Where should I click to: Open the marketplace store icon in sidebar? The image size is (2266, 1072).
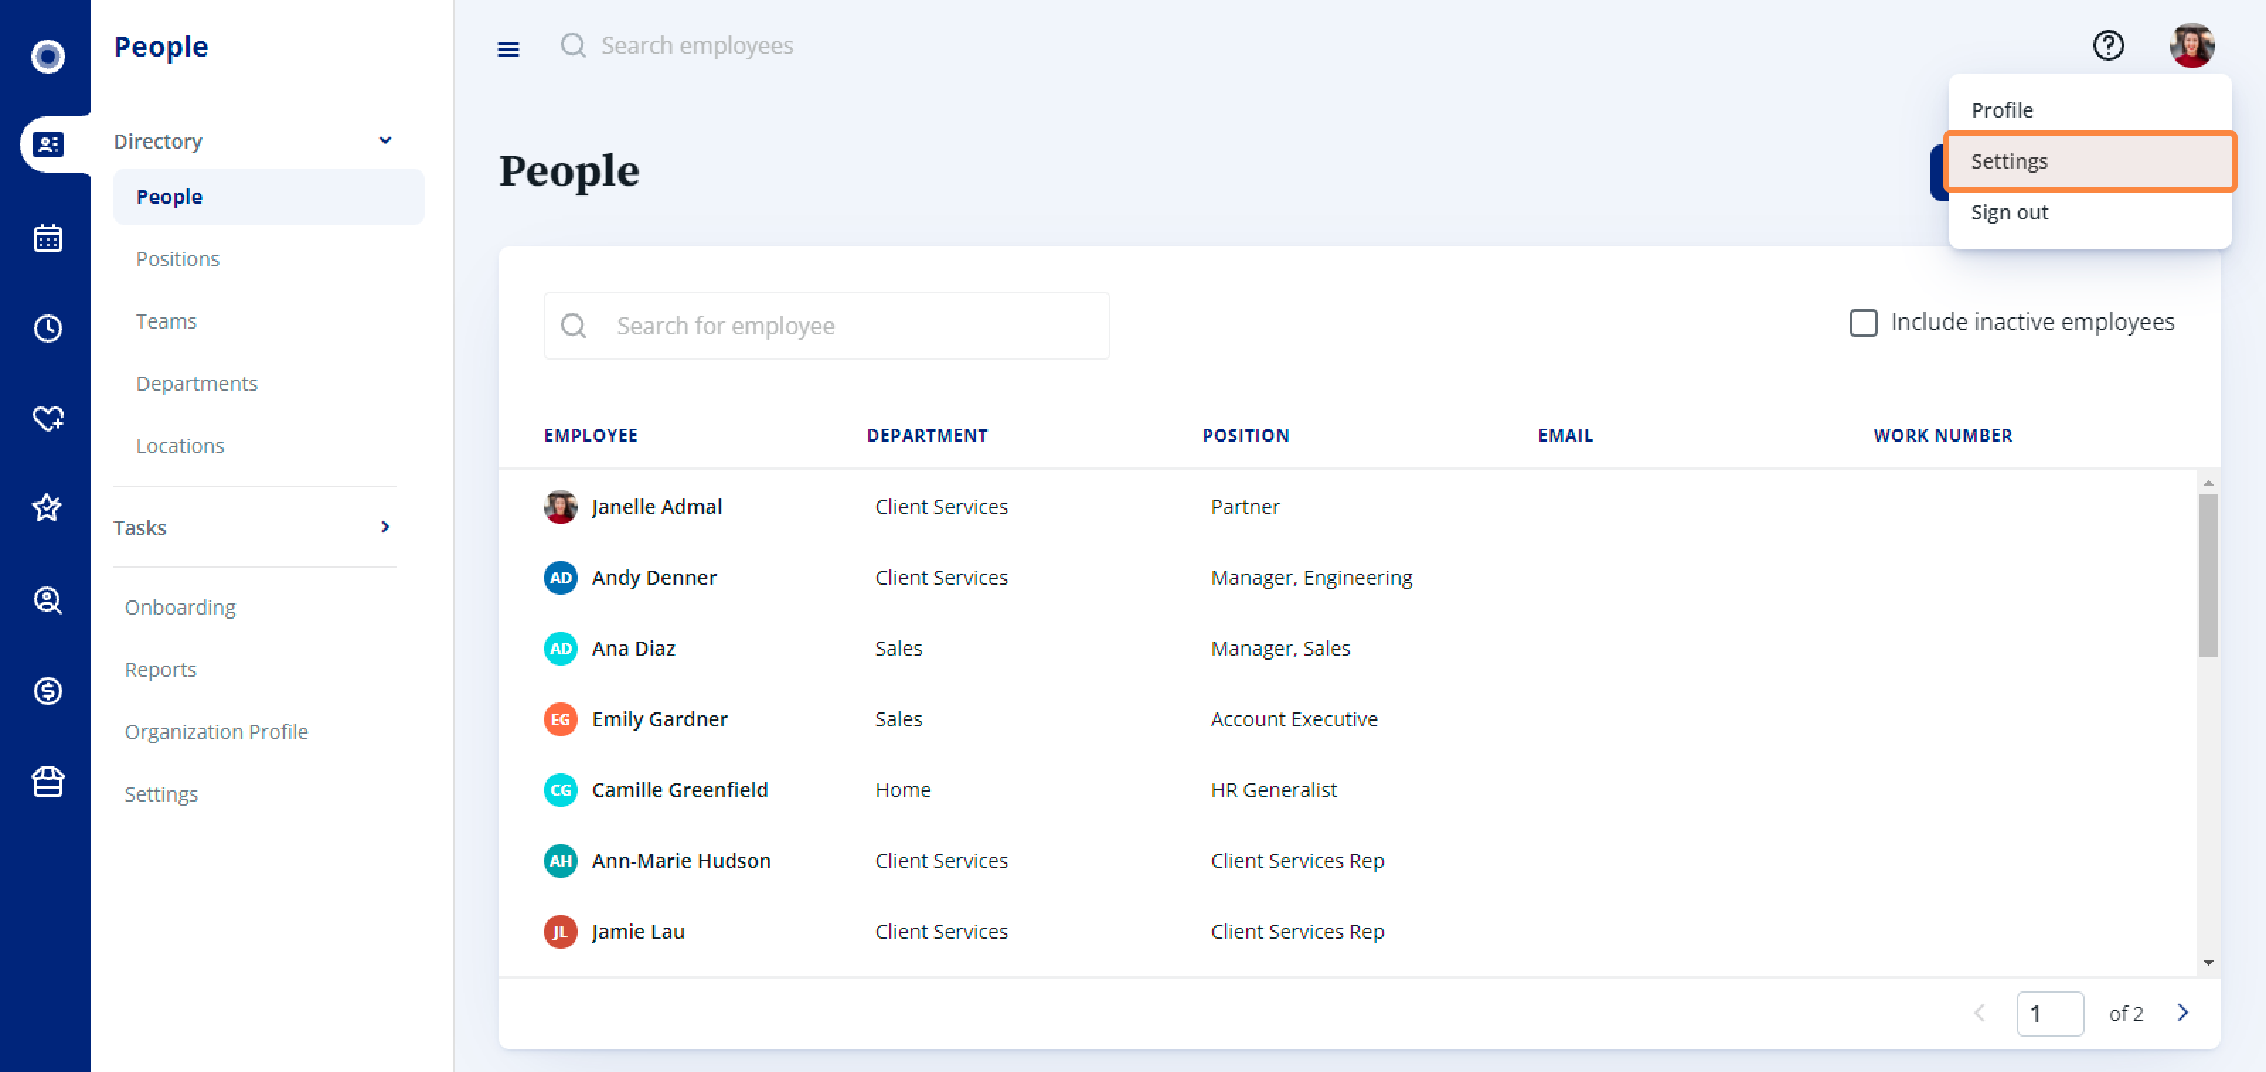(47, 781)
